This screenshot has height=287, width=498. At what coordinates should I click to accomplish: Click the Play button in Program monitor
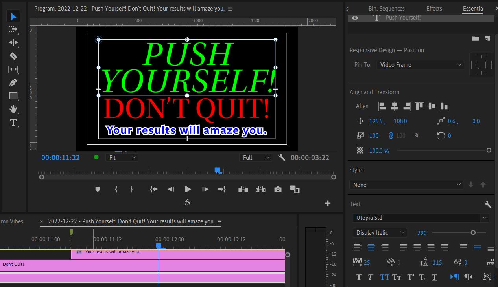pos(188,189)
